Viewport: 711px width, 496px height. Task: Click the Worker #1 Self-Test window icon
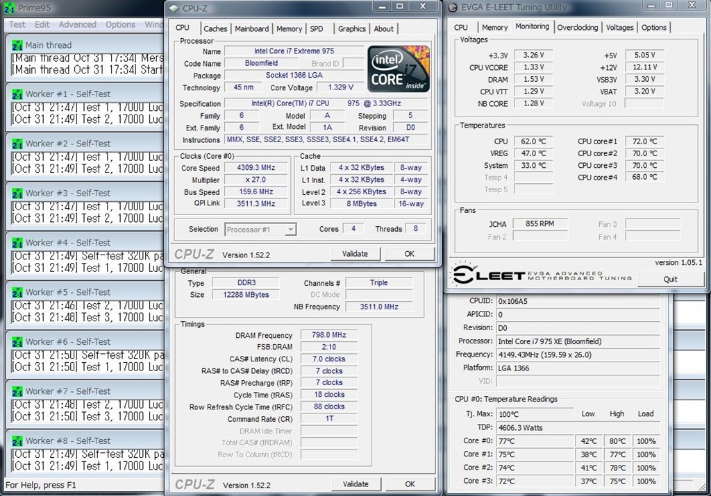[17, 94]
